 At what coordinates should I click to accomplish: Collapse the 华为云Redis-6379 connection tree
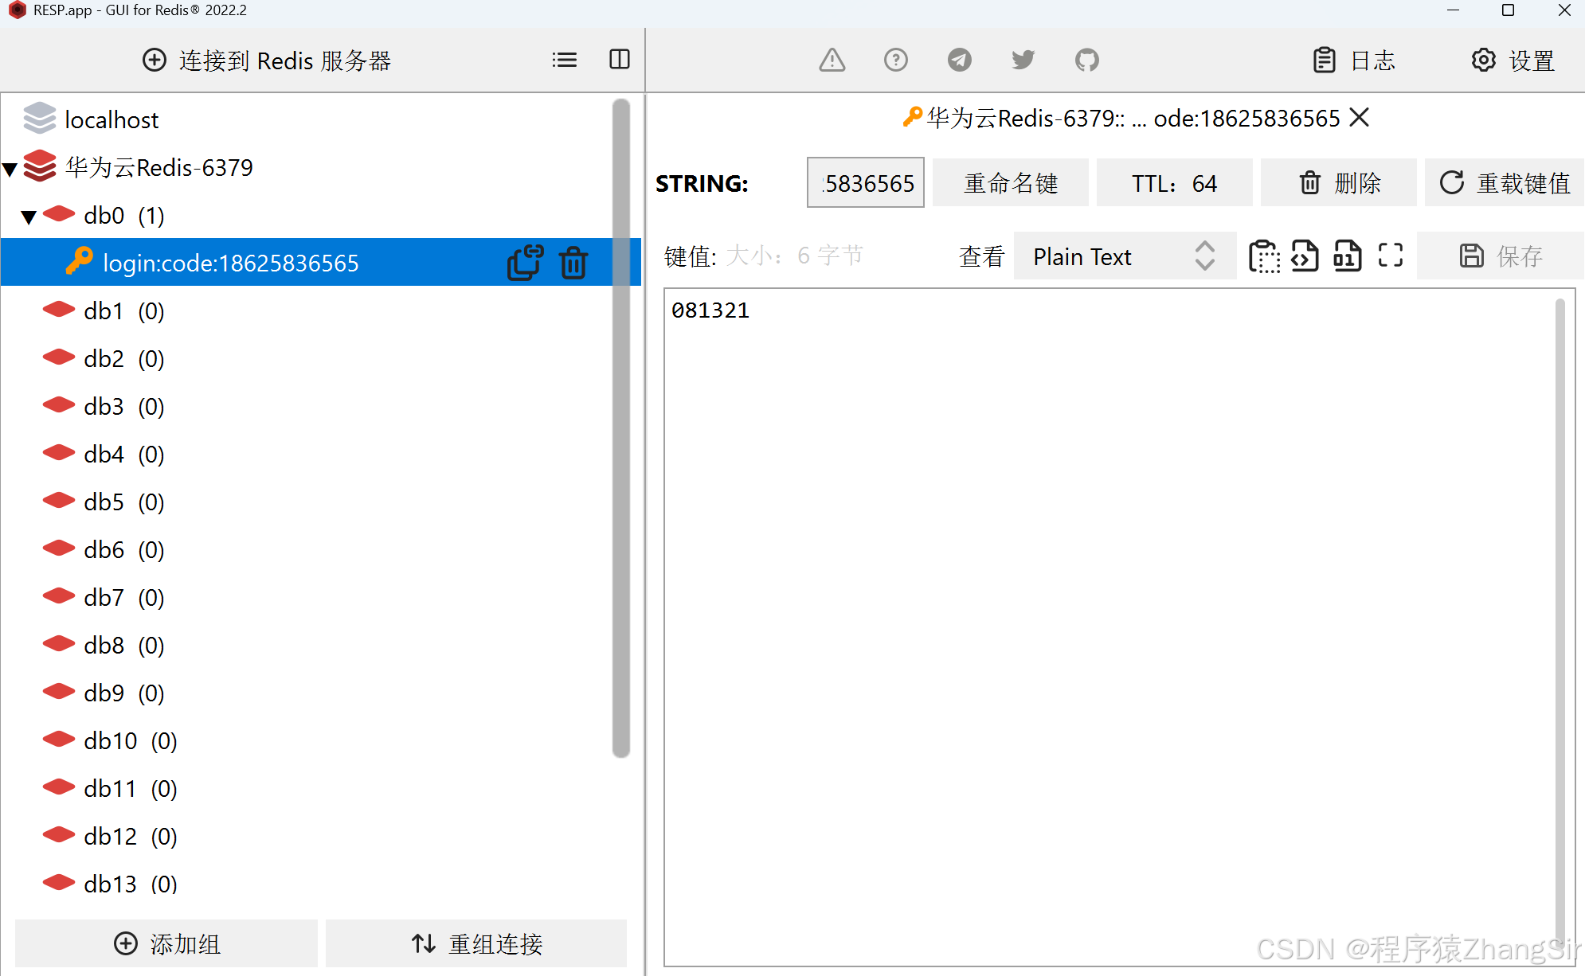click(x=10, y=169)
